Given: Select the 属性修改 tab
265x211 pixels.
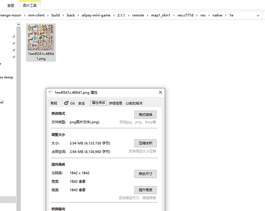Looking at the screenshot, I should pyautogui.click(x=98, y=103).
